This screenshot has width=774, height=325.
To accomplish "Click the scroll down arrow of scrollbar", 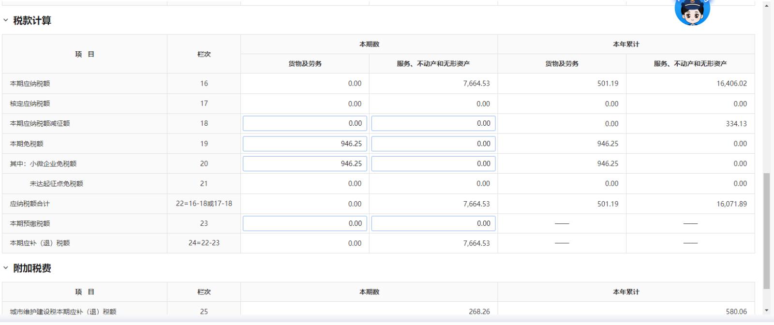I will pos(766,310).
